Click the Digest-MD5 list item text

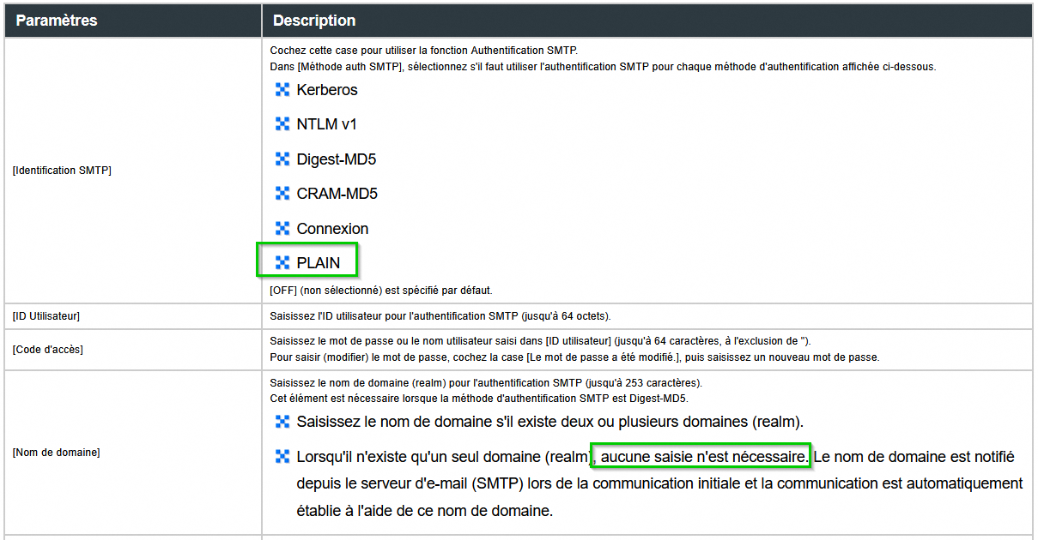click(x=337, y=159)
